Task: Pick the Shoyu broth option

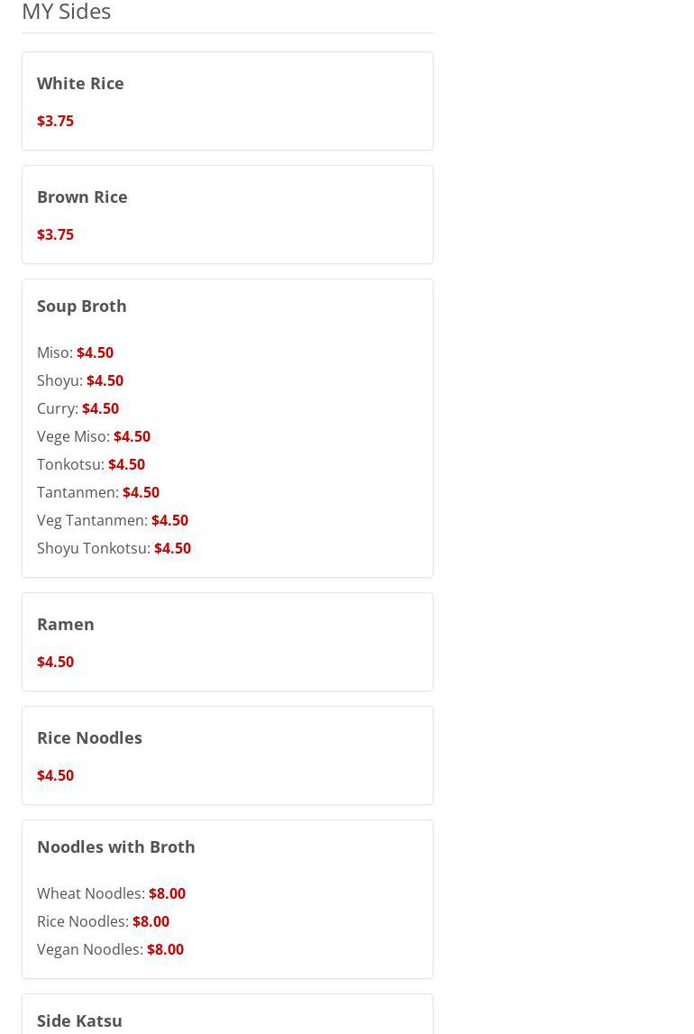Action: pos(79,380)
